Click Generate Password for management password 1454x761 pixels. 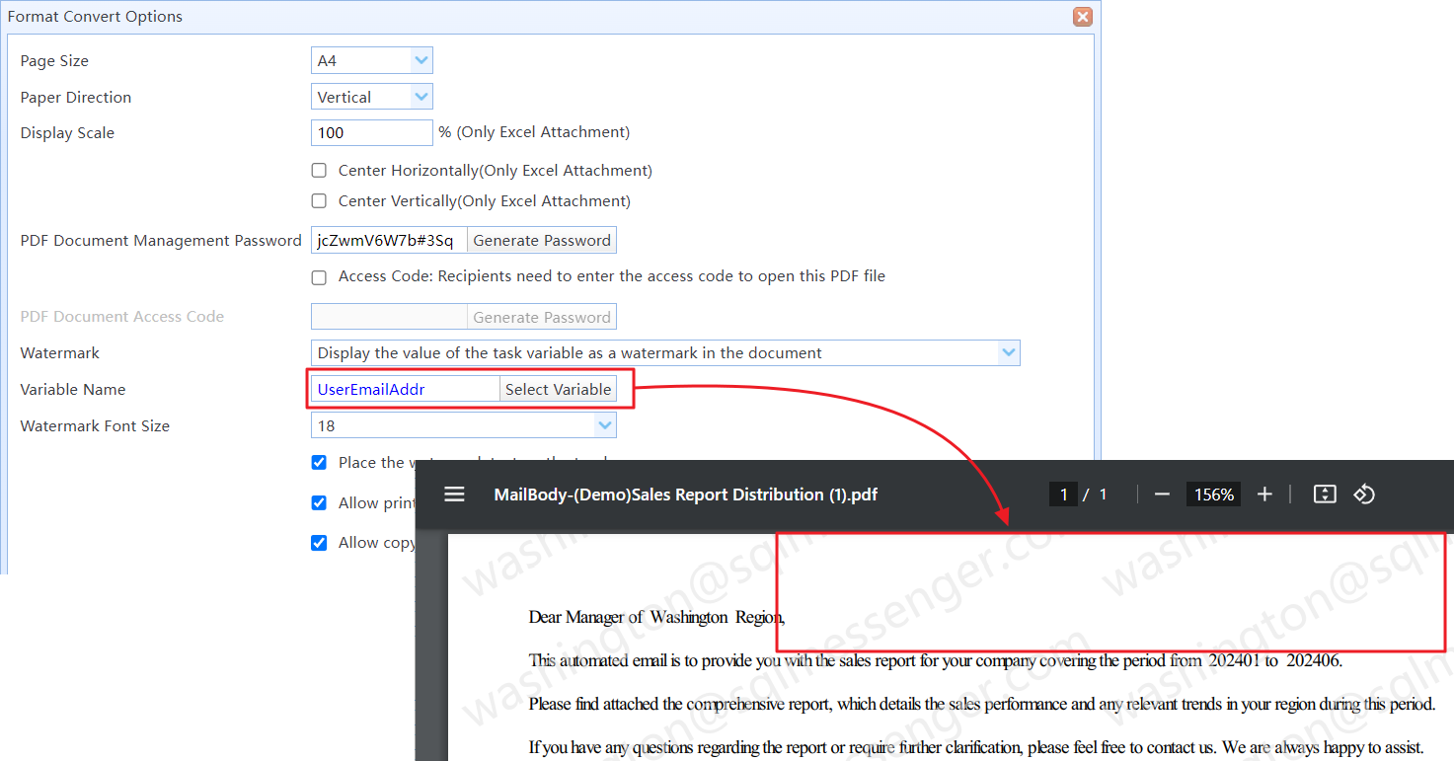(x=542, y=240)
